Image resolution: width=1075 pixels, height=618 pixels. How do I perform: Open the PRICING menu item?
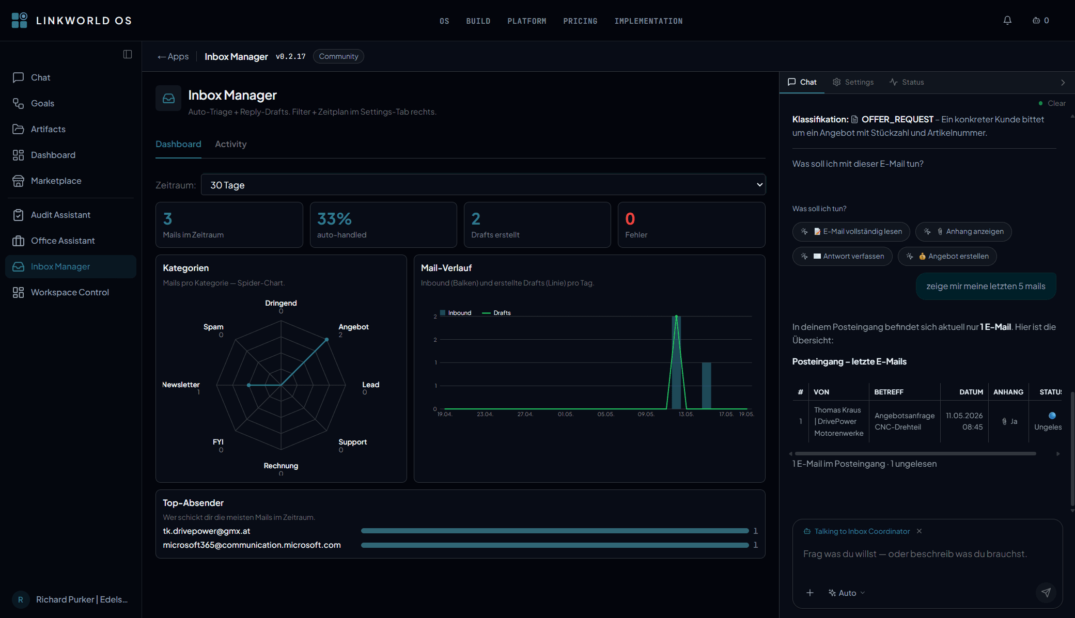pyautogui.click(x=580, y=21)
